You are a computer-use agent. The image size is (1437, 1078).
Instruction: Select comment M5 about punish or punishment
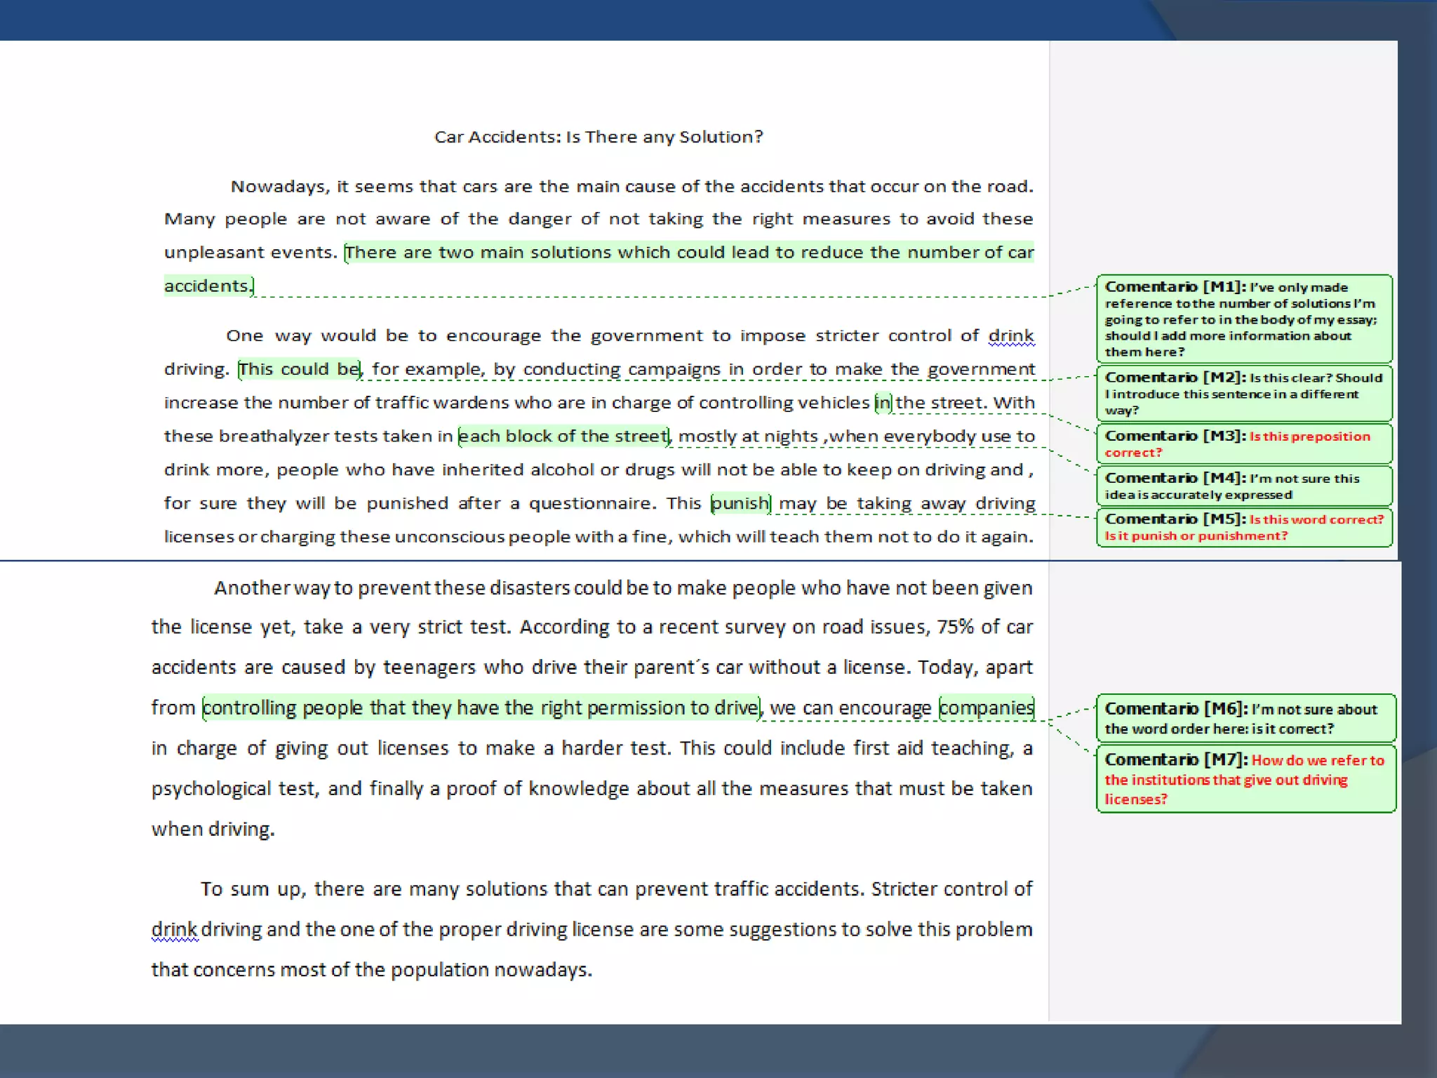(1243, 527)
